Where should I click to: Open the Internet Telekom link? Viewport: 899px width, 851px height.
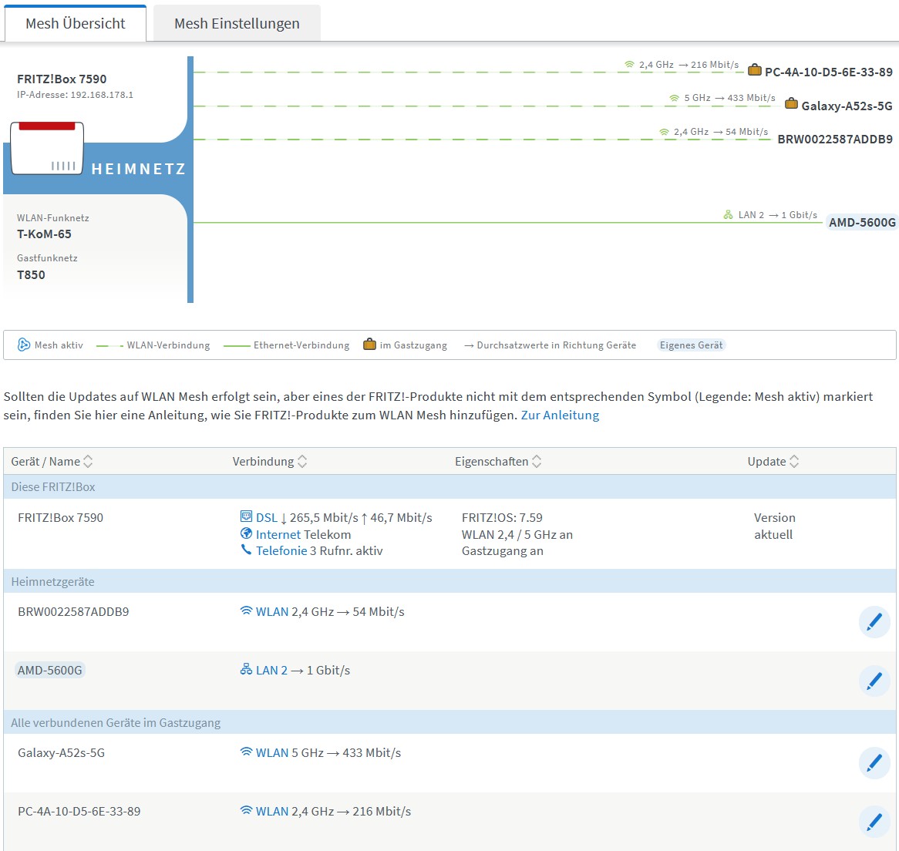pos(278,534)
